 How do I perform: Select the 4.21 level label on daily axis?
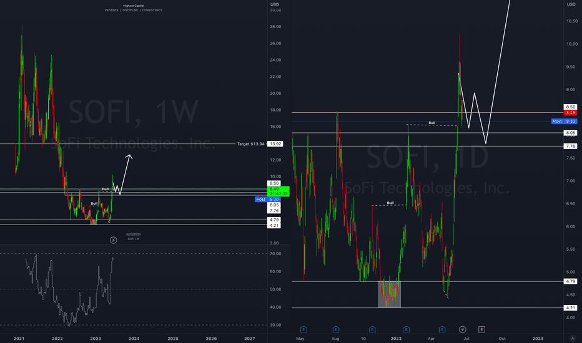[x=571, y=308]
